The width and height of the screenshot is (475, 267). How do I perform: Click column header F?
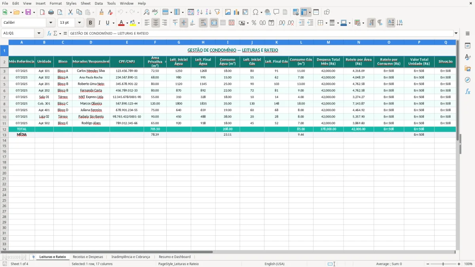[x=155, y=42]
